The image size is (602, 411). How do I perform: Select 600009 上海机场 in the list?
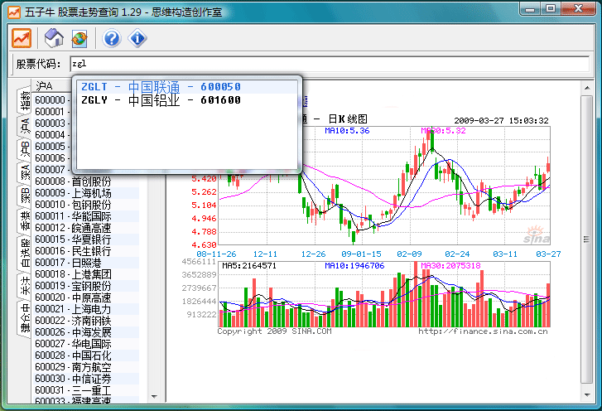coord(86,193)
